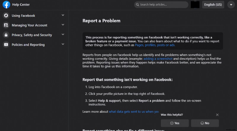The image size is (237, 131).
Task: Open Policies and Reporting menu item
Action: tap(28, 45)
